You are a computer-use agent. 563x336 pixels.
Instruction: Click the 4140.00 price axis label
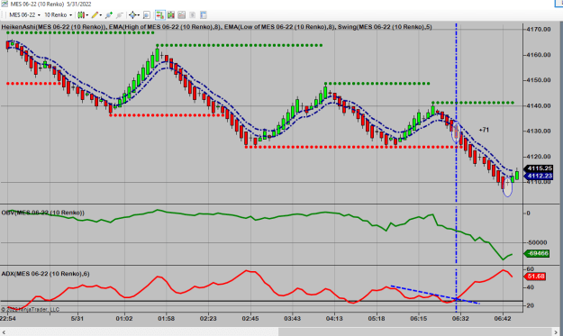click(x=538, y=106)
